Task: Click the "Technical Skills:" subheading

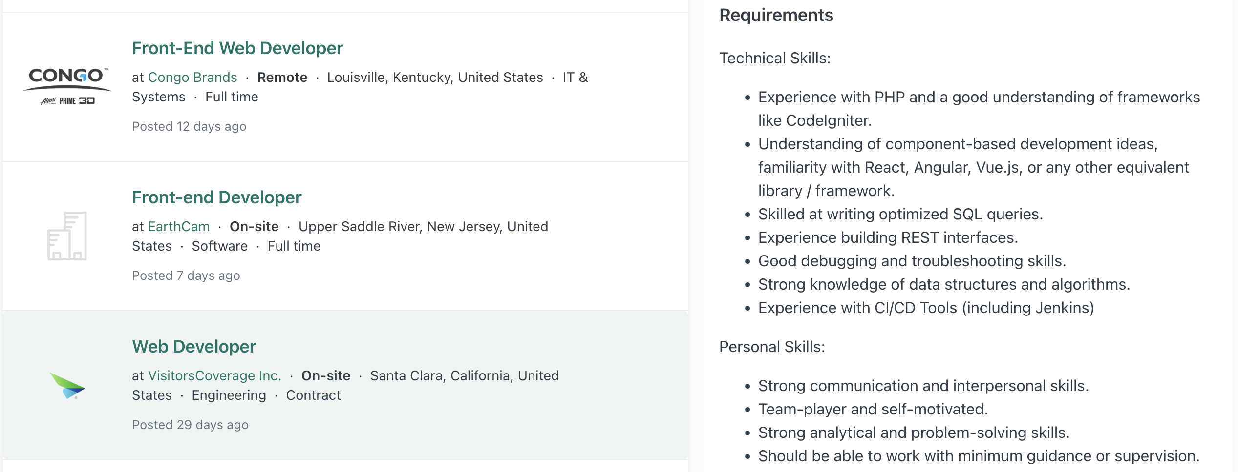Action: pos(775,59)
